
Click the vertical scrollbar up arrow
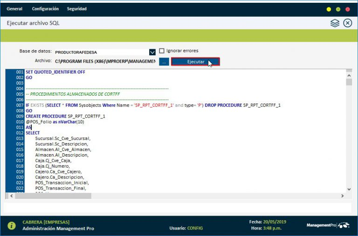click(349, 76)
